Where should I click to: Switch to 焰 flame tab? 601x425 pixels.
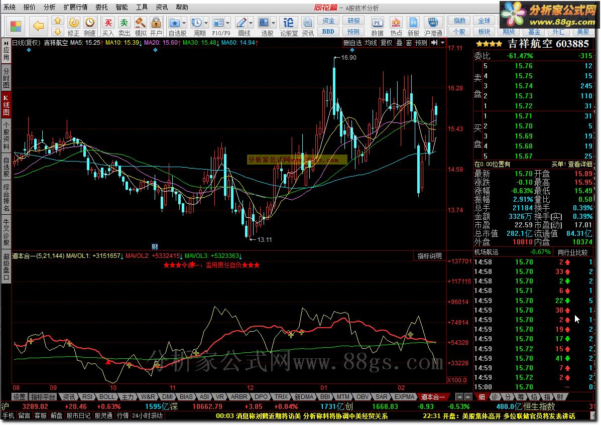pyautogui.click(x=534, y=397)
